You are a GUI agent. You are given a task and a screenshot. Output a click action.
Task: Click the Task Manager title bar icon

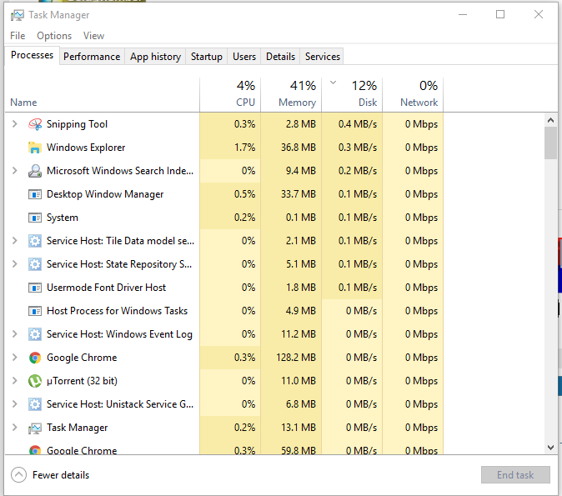click(18, 15)
